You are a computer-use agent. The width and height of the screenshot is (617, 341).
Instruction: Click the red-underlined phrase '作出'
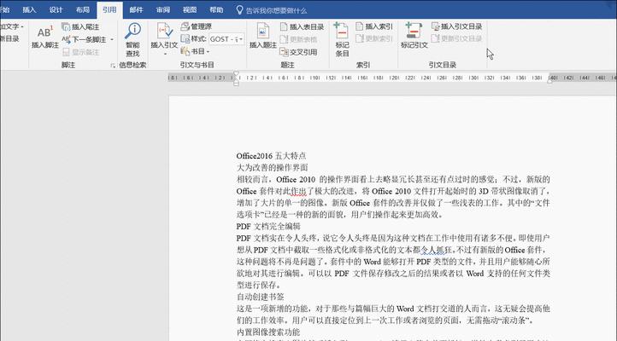point(298,192)
